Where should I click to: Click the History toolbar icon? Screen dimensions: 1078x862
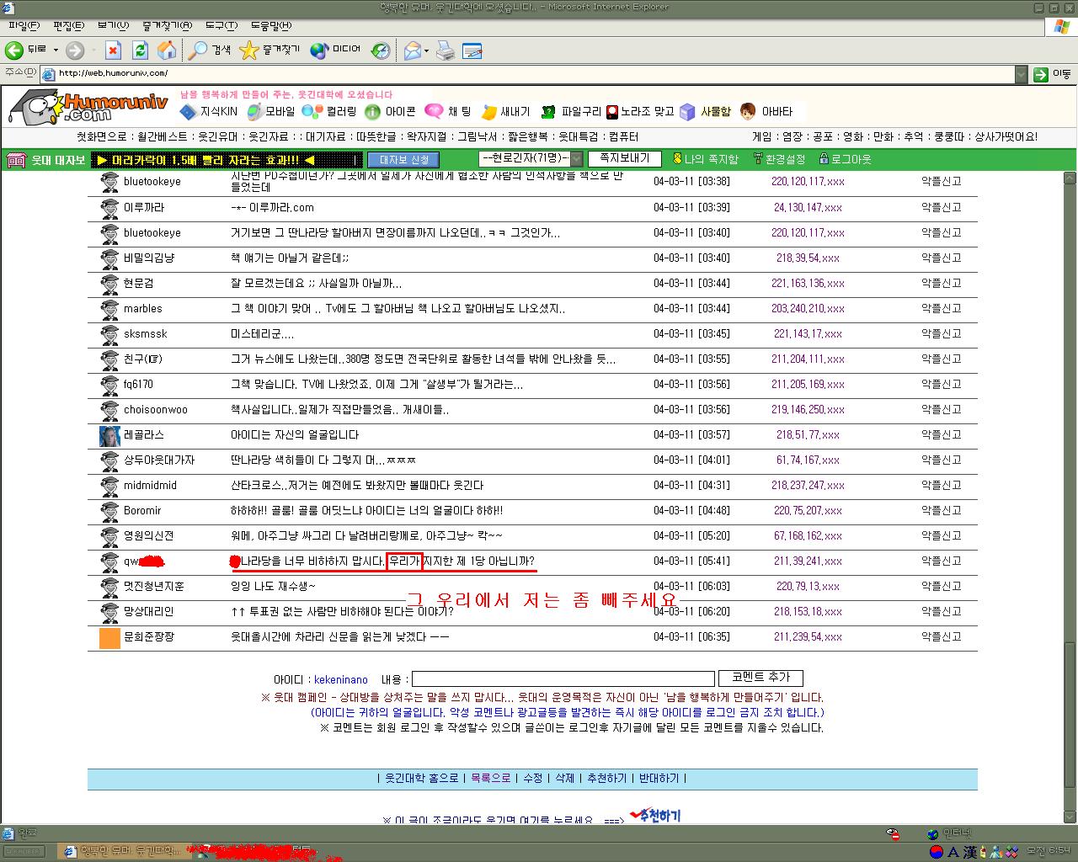point(381,51)
